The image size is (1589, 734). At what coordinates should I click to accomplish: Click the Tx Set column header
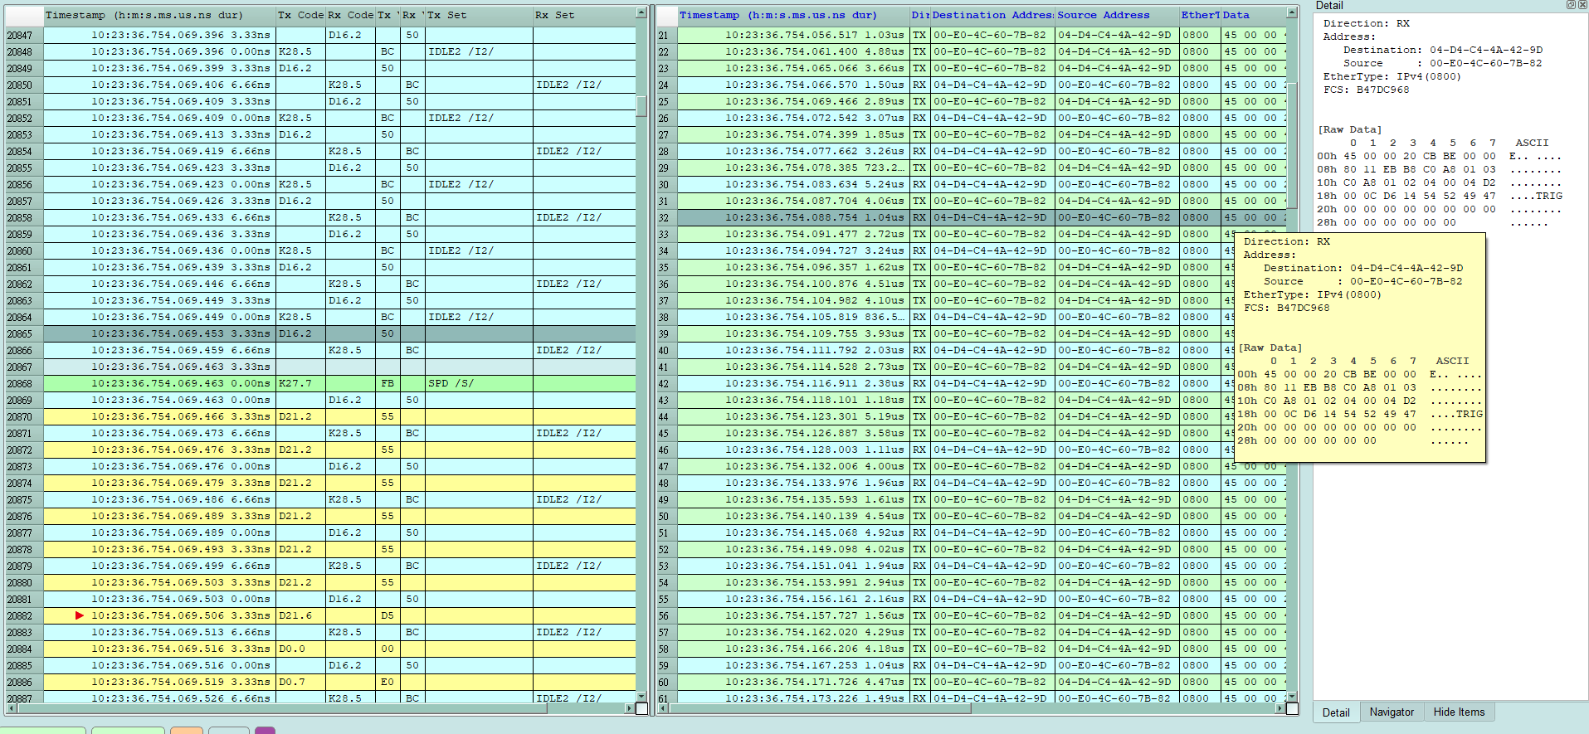pos(479,15)
